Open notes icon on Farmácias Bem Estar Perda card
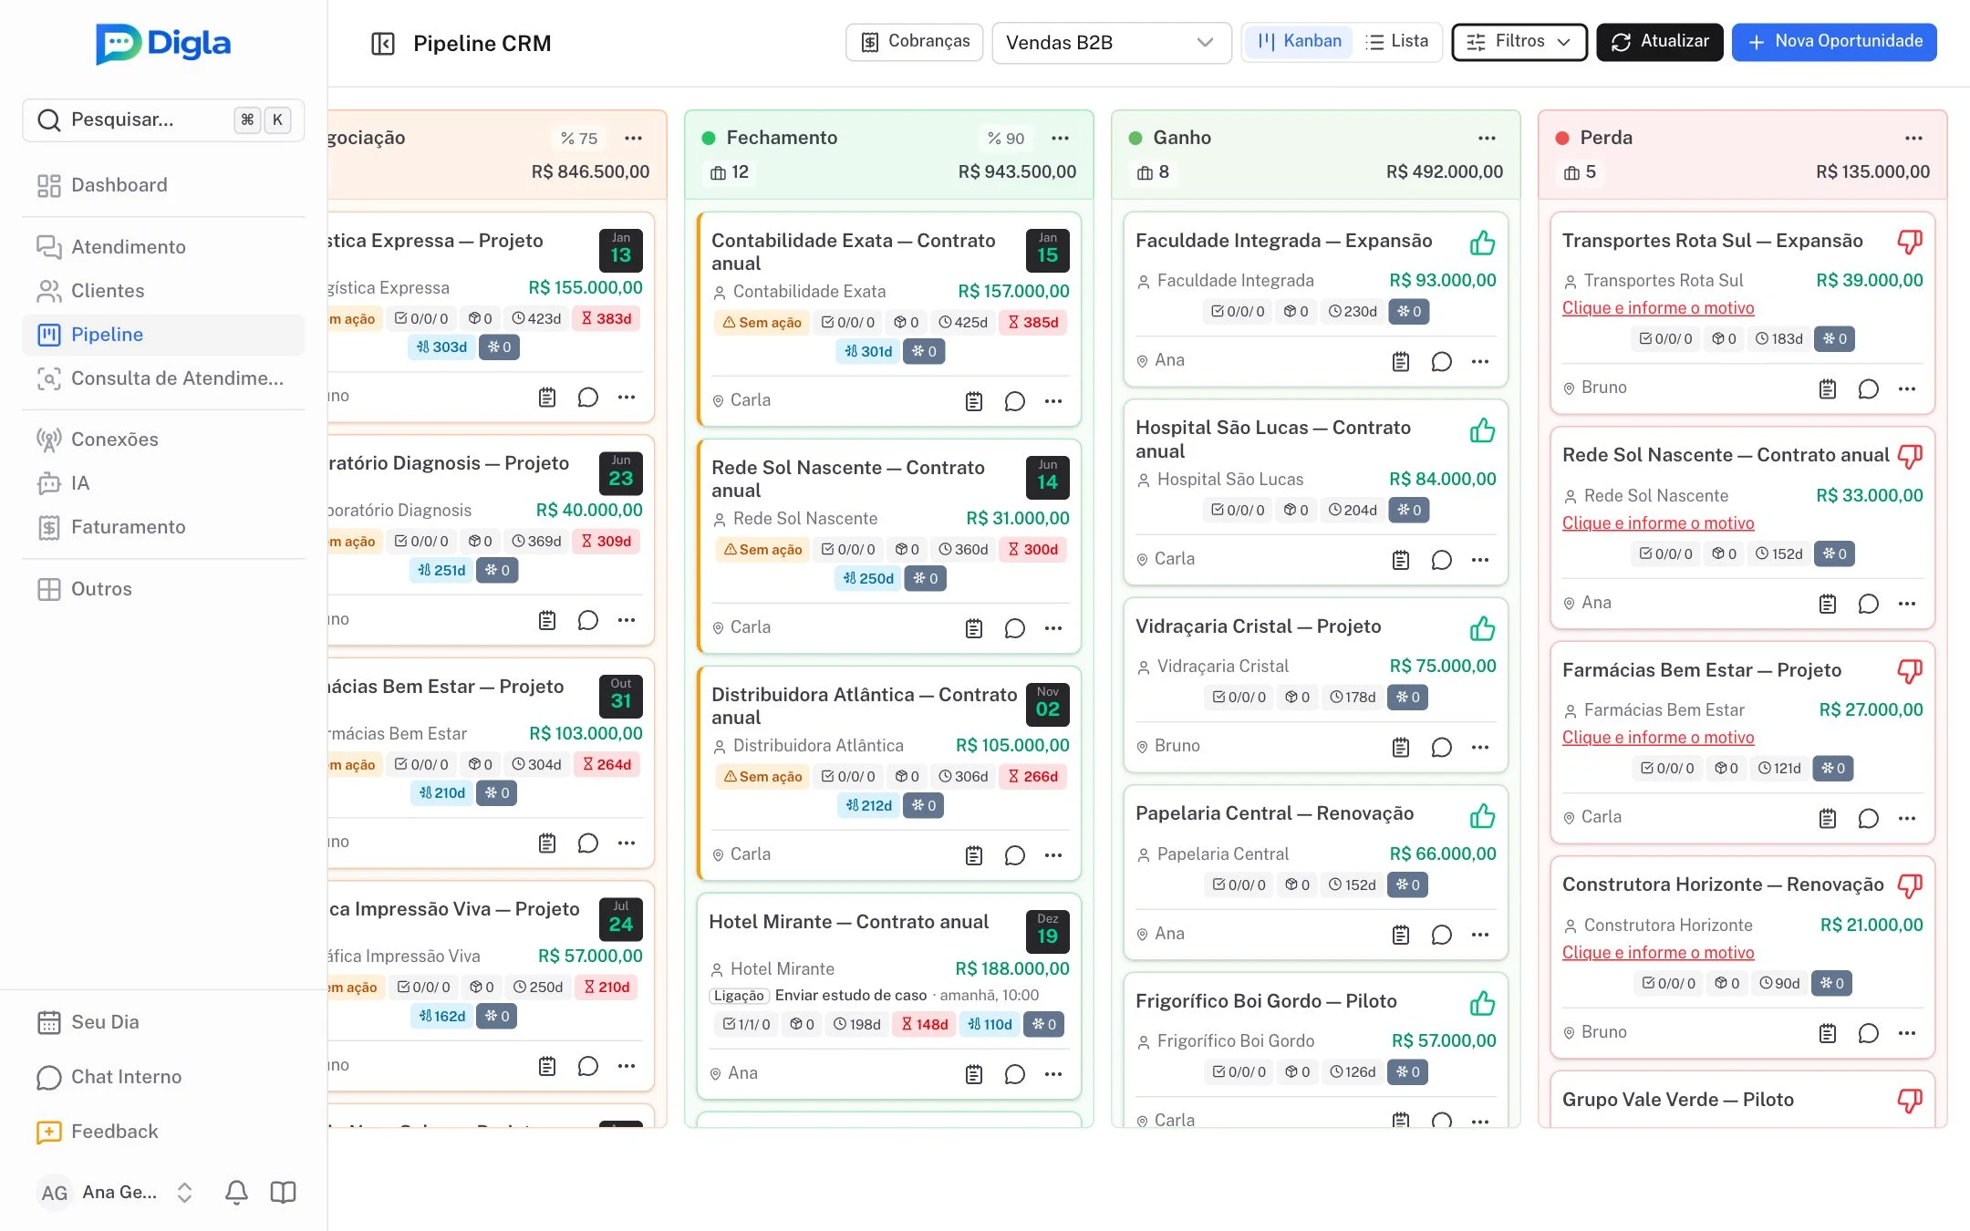The width and height of the screenshot is (1970, 1231). click(1828, 818)
